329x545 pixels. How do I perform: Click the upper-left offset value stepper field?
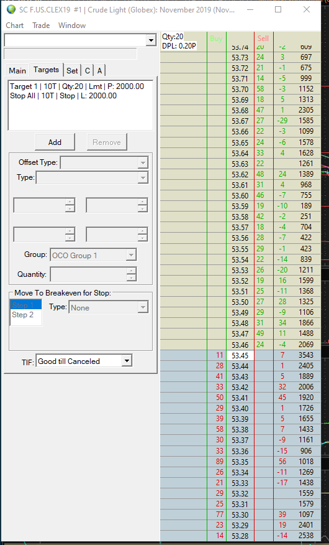point(44,205)
